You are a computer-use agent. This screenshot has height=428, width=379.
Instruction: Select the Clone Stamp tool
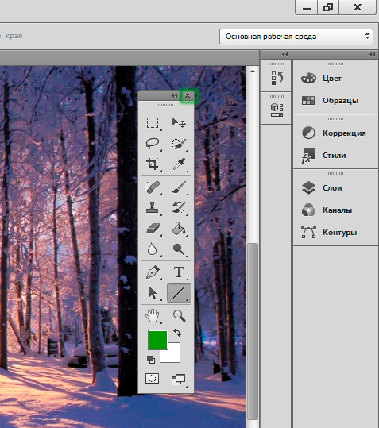[153, 208]
